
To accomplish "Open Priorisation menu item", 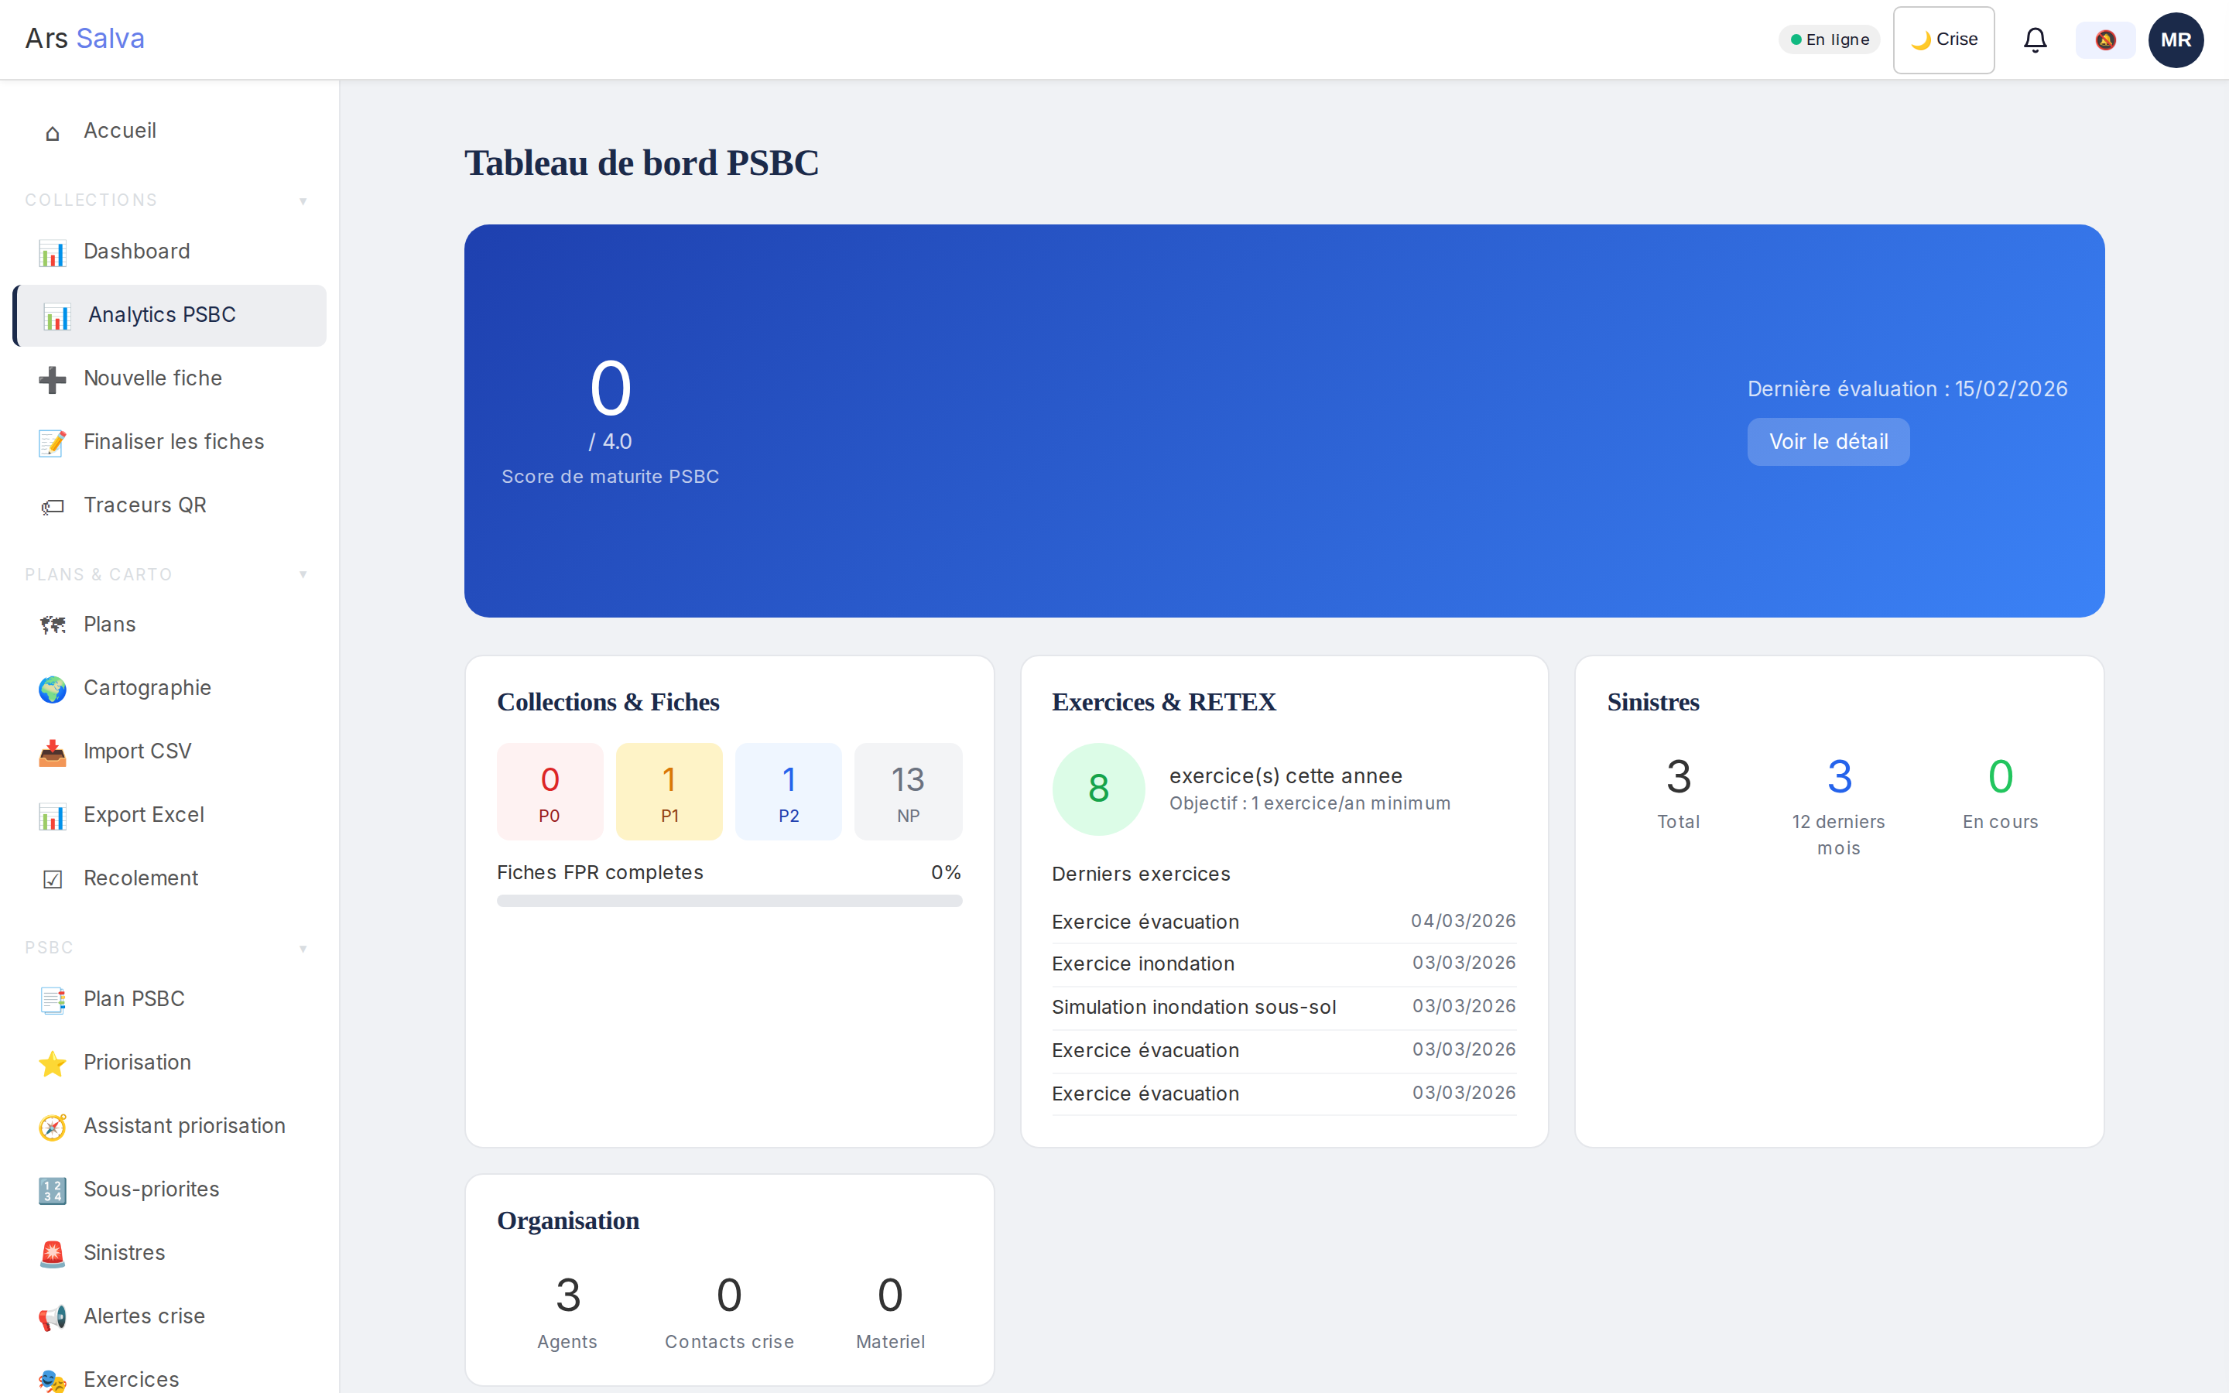I will 169,1063.
